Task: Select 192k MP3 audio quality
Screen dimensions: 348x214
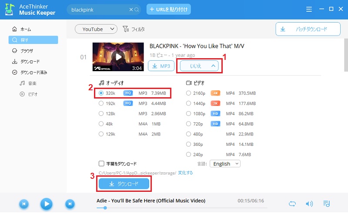Action: tap(101, 103)
